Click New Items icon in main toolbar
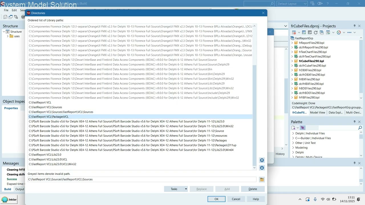365x205 pixels. click(x=5, y=17)
